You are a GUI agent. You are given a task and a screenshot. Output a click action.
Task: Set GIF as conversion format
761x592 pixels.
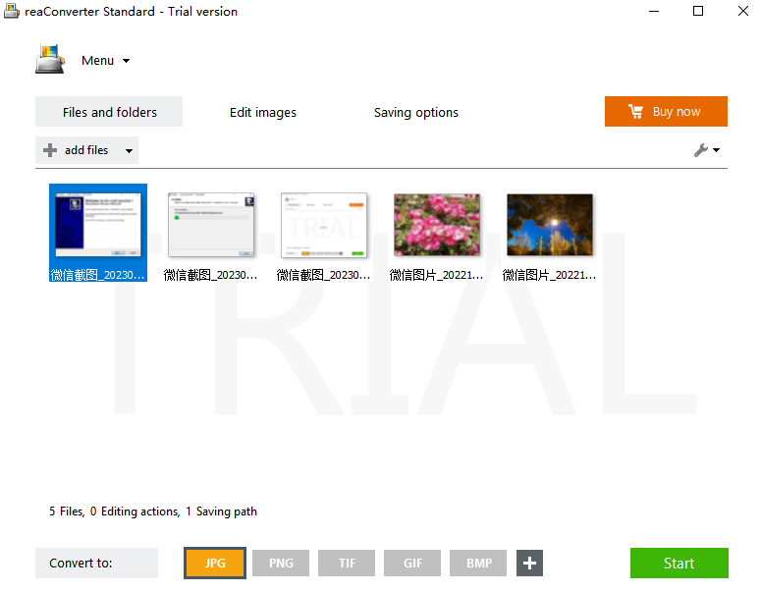click(412, 564)
